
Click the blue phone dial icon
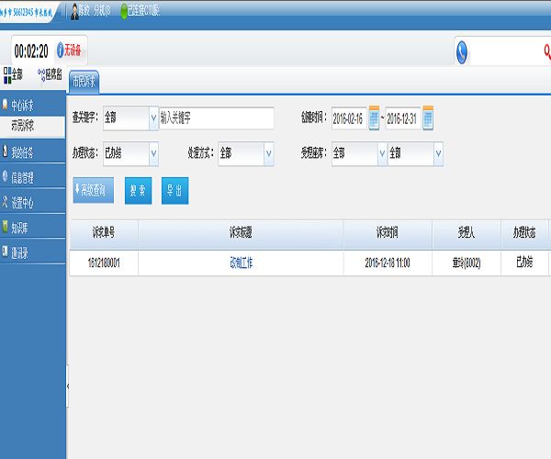tap(463, 52)
